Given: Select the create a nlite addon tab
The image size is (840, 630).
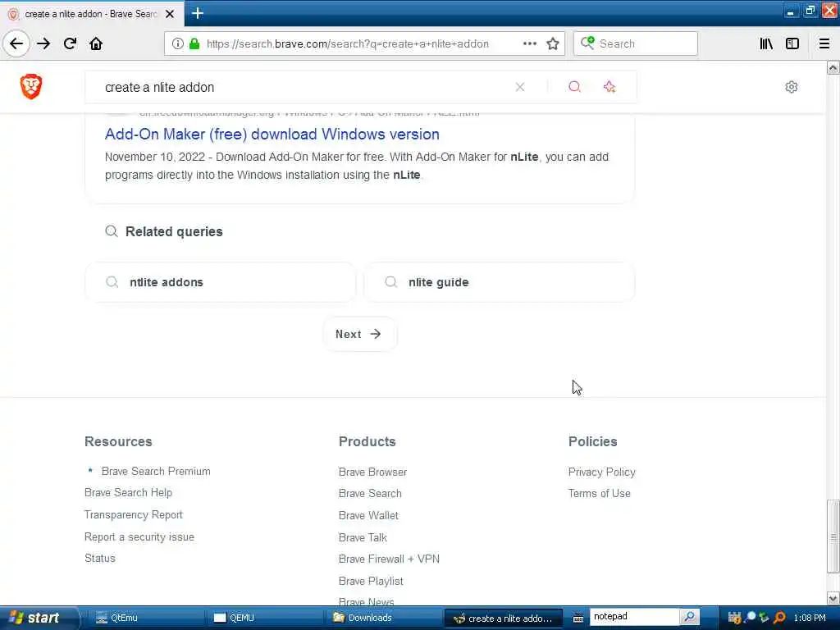Looking at the screenshot, I should coord(91,14).
